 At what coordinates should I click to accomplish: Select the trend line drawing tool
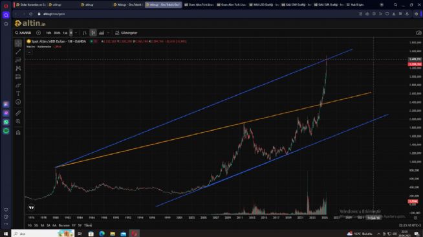pyautogui.click(x=18, y=51)
